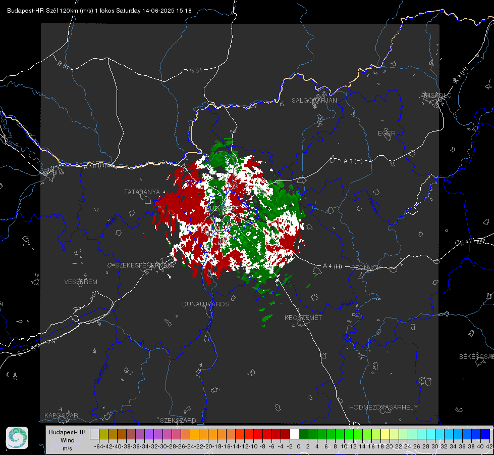Image resolution: width=494 pixels, height=455 pixels.
Task: Click the teal swirl weather service logo
Action: coord(17,438)
